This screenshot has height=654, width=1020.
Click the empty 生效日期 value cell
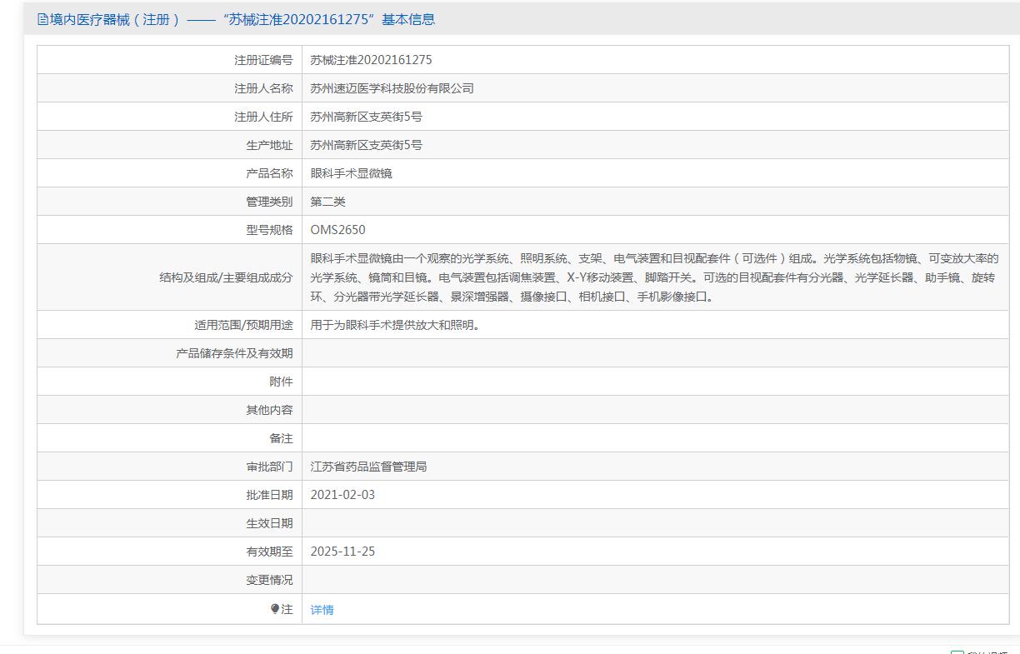pyautogui.click(x=654, y=523)
